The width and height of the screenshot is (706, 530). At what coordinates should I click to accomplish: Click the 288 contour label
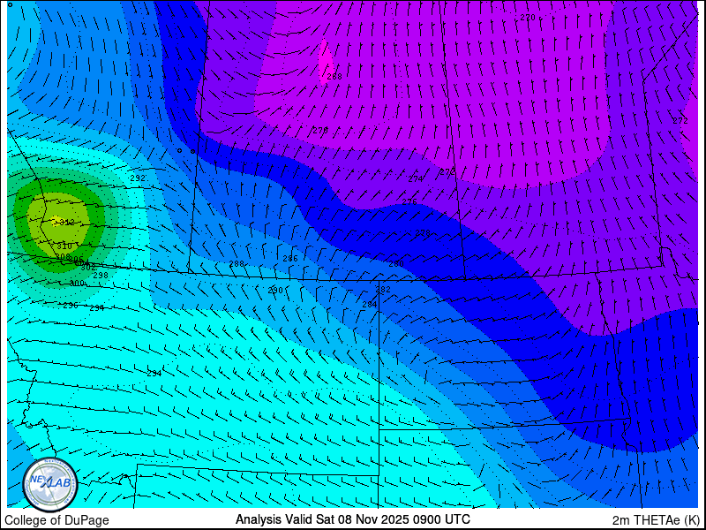coord(237,263)
